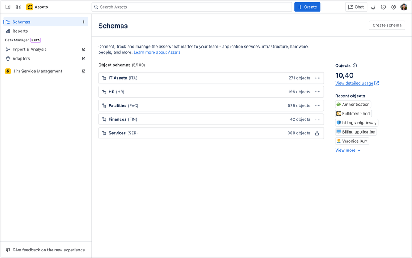Open more actions for Facilities schema
This screenshot has height=258, width=412.
click(x=317, y=105)
